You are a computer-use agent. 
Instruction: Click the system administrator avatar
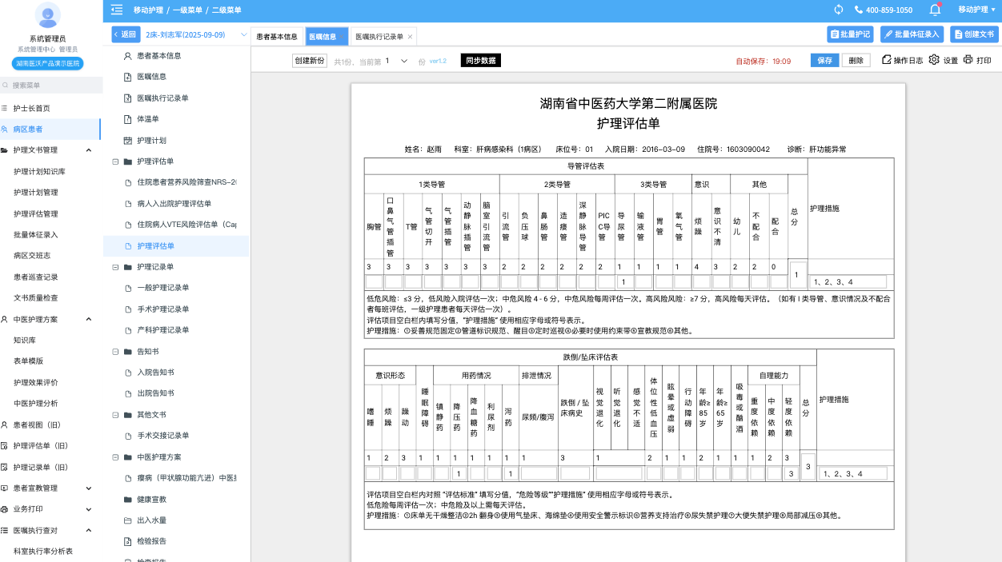pyautogui.click(x=48, y=15)
